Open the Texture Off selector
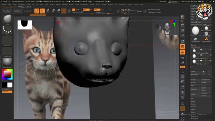215x121 pixels. pyautogui.click(x=7, y=52)
